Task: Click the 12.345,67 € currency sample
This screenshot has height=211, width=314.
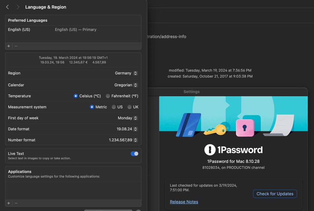Action: (x=78, y=62)
